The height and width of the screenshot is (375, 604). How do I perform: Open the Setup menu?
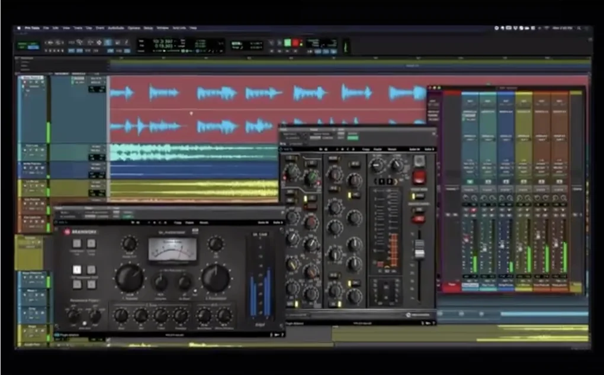coord(148,28)
